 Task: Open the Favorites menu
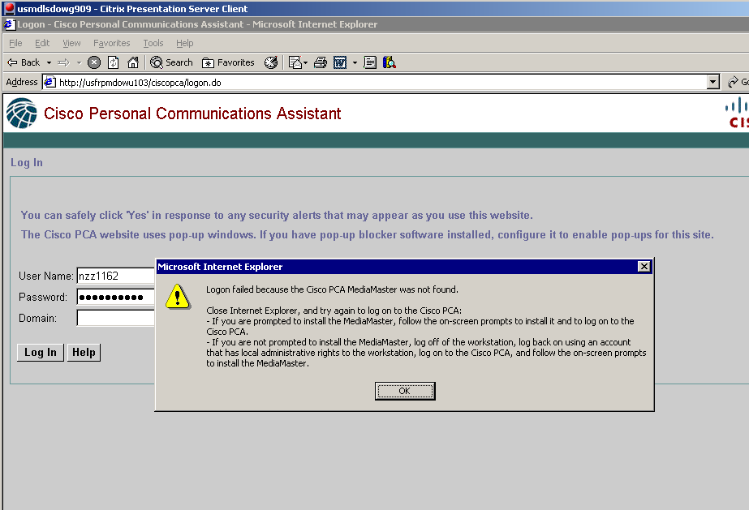[x=112, y=44]
